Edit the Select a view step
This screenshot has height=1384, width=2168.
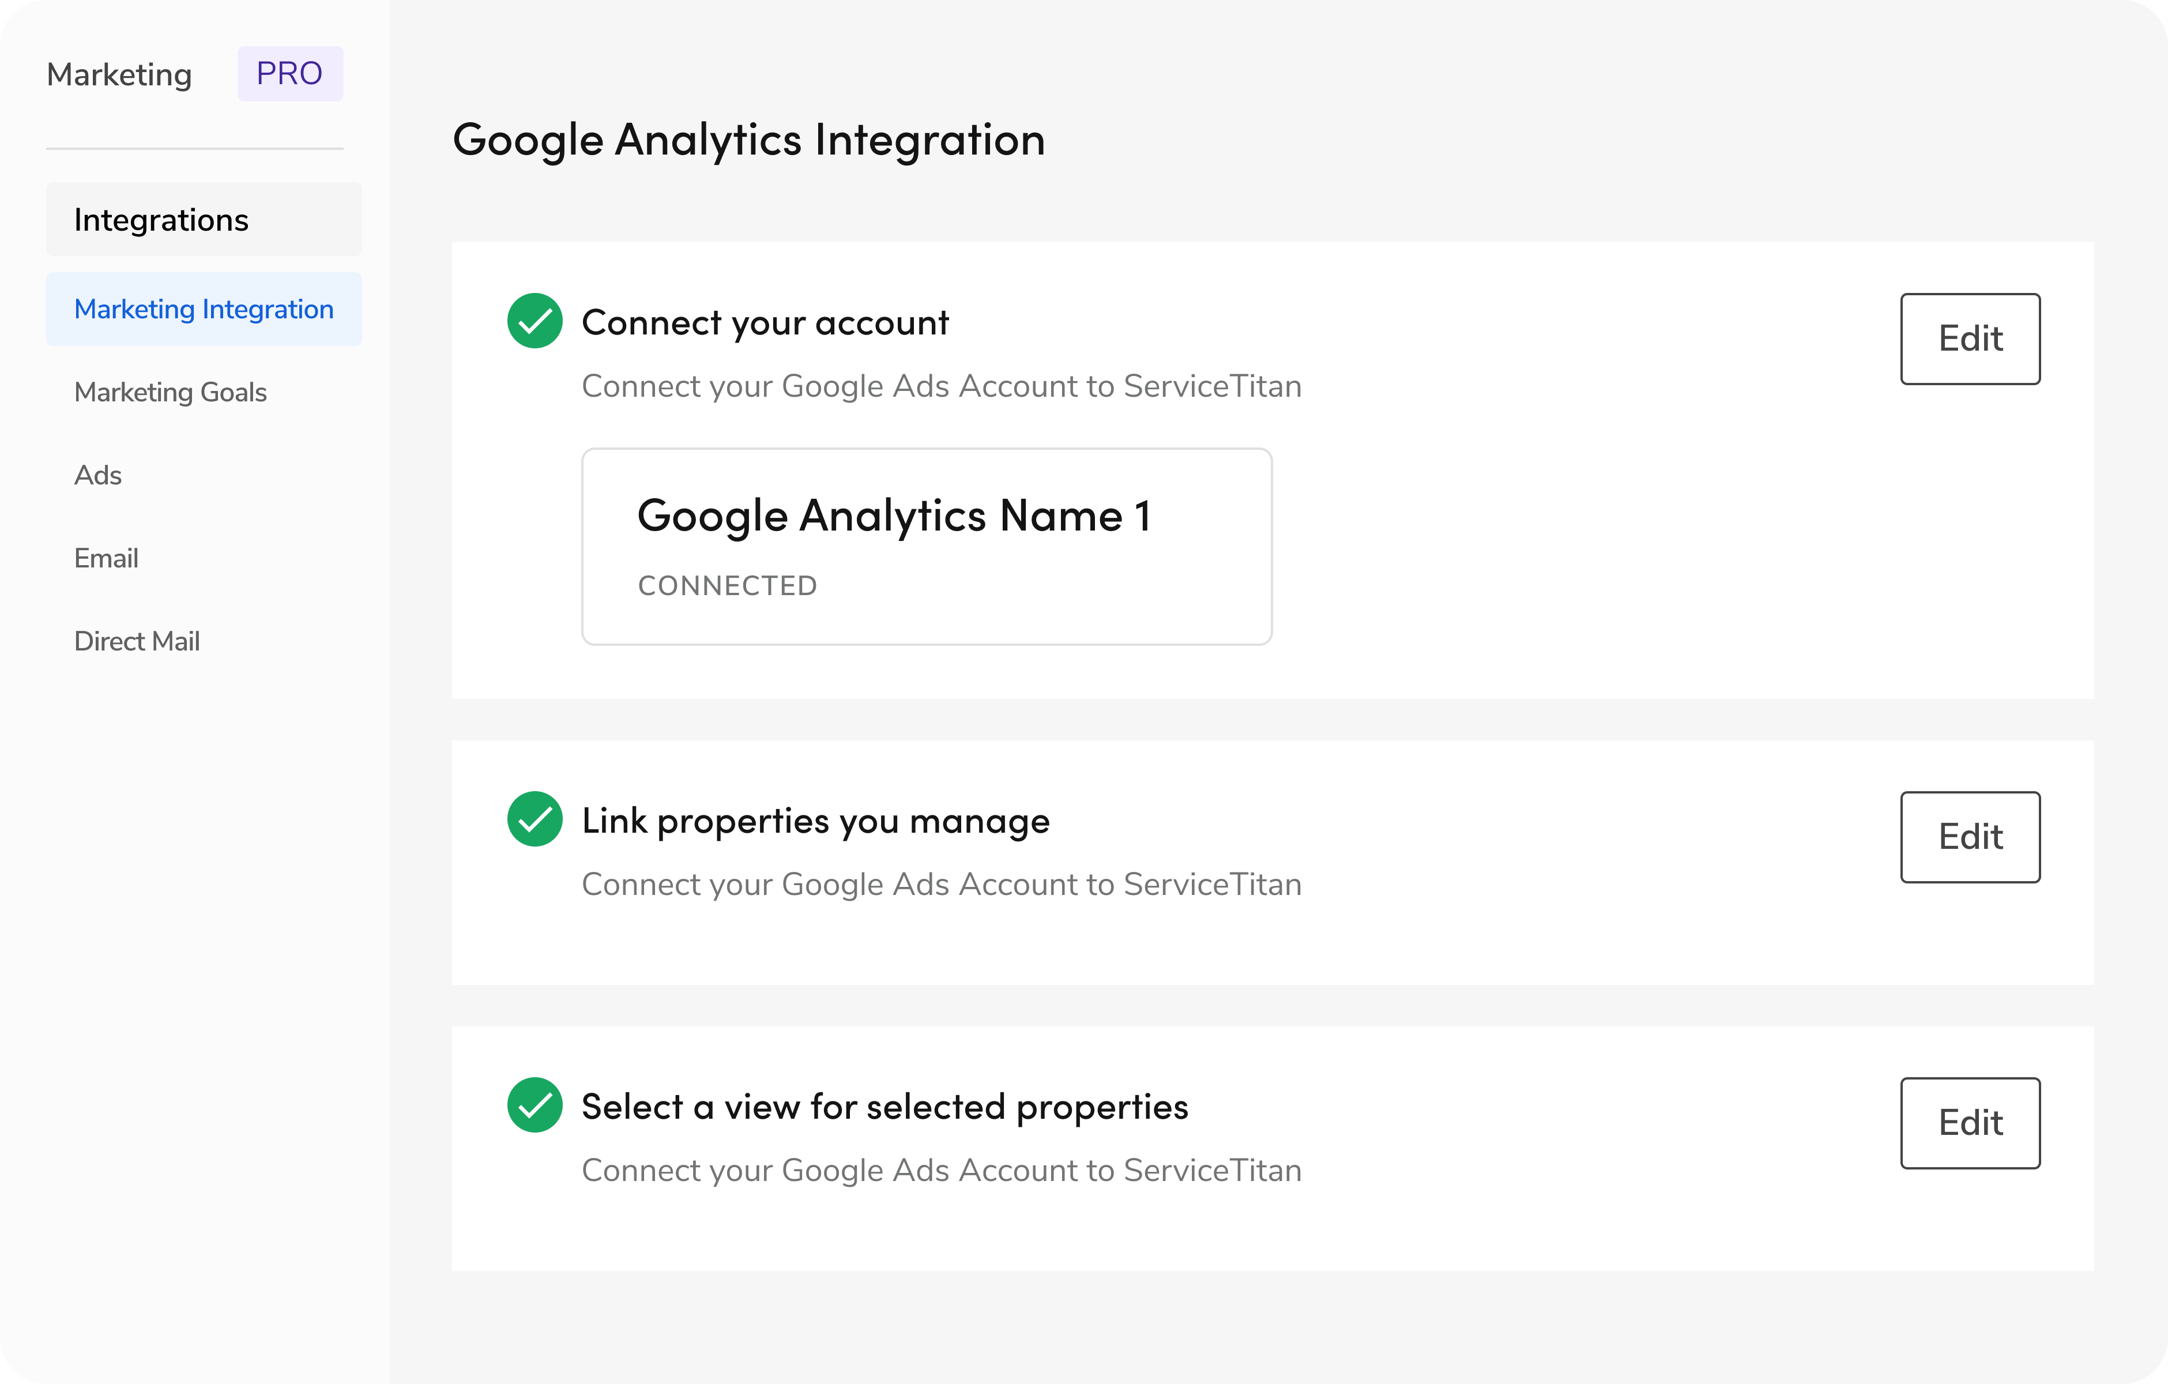(1970, 1123)
